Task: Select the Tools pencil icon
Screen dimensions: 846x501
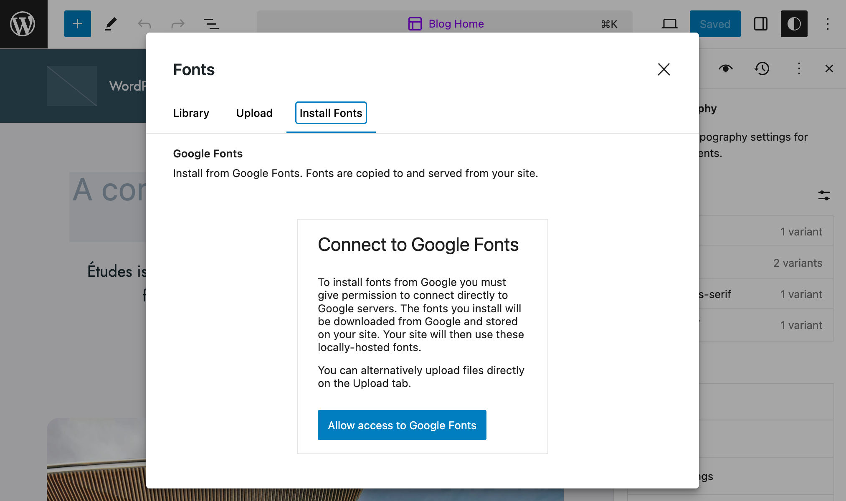Action: click(110, 24)
